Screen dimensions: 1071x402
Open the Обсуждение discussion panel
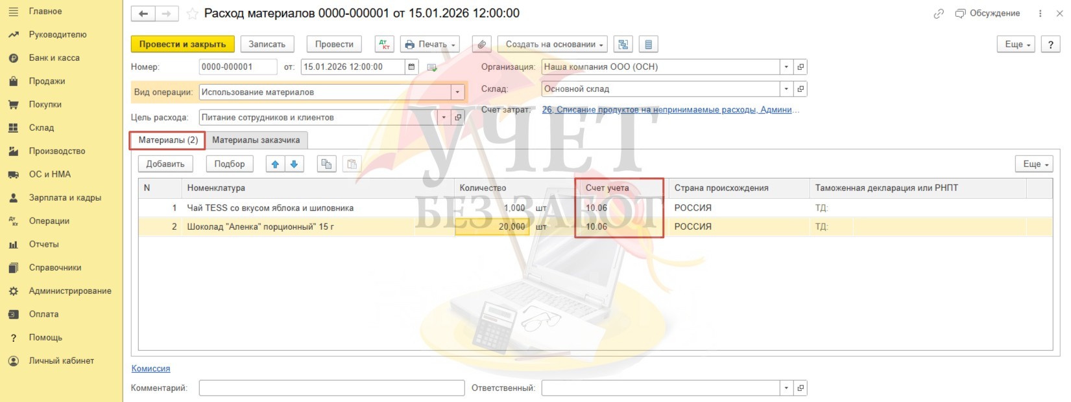987,14
